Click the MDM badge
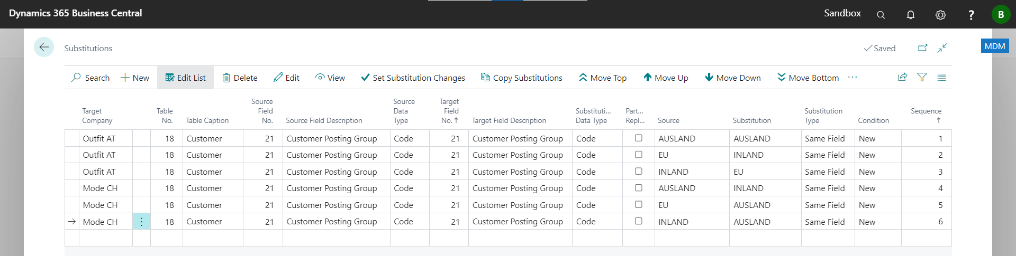The image size is (1016, 256). [994, 46]
